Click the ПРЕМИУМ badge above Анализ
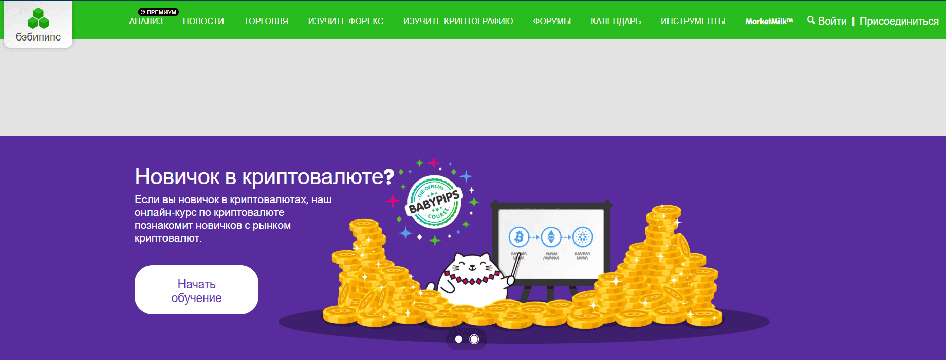946x360 pixels. (x=158, y=12)
